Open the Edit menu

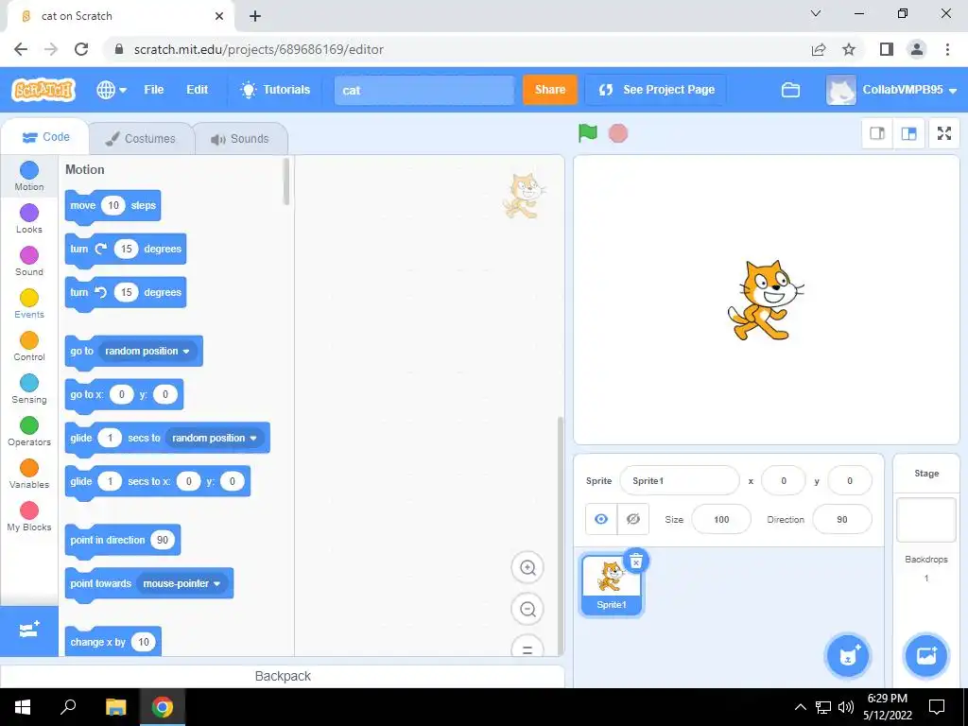point(197,90)
